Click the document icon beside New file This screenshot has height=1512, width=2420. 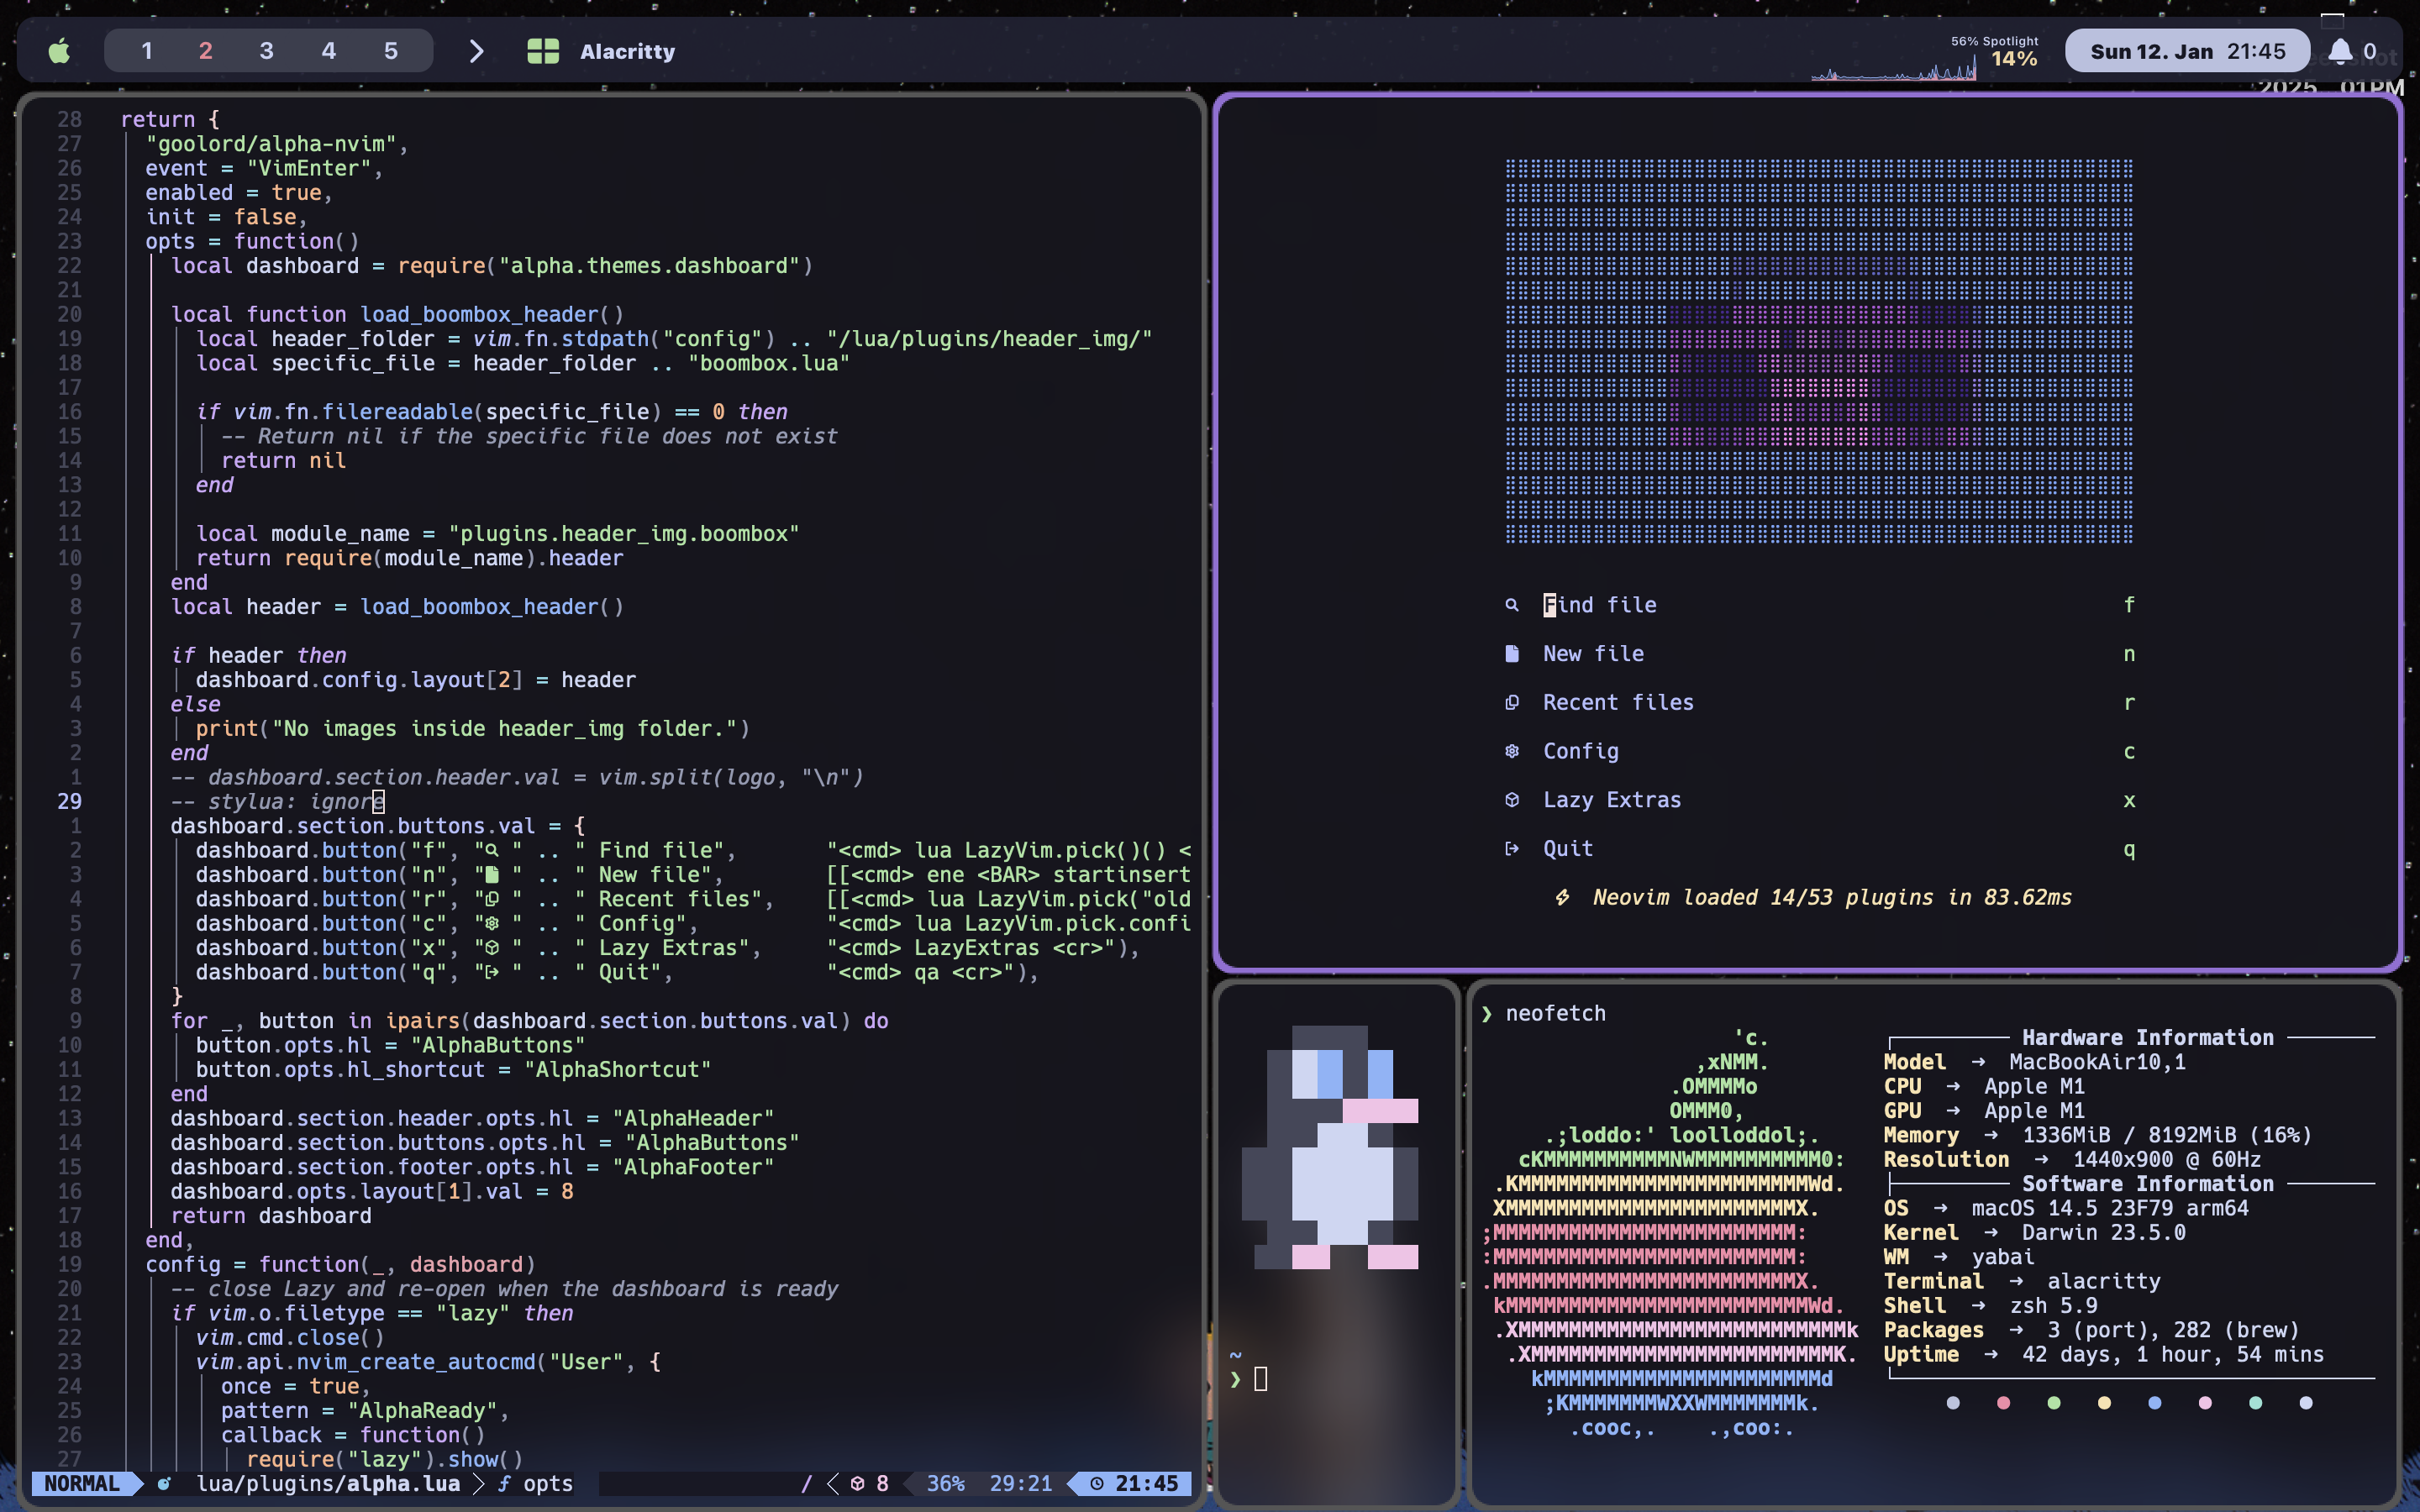coord(1512,654)
